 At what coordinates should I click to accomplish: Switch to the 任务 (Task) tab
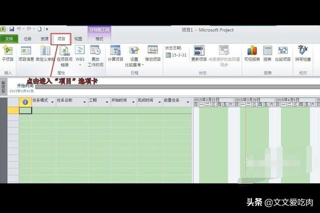(27, 38)
